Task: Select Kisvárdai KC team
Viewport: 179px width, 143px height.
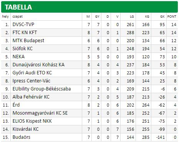Action: (x=25, y=129)
